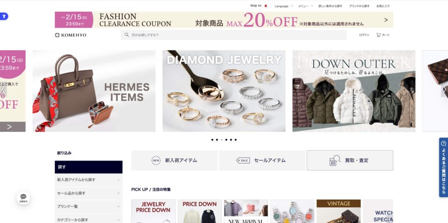The image size is (448, 223).
Task: Click the Japan flag ship-to icon
Action: pos(266,6)
